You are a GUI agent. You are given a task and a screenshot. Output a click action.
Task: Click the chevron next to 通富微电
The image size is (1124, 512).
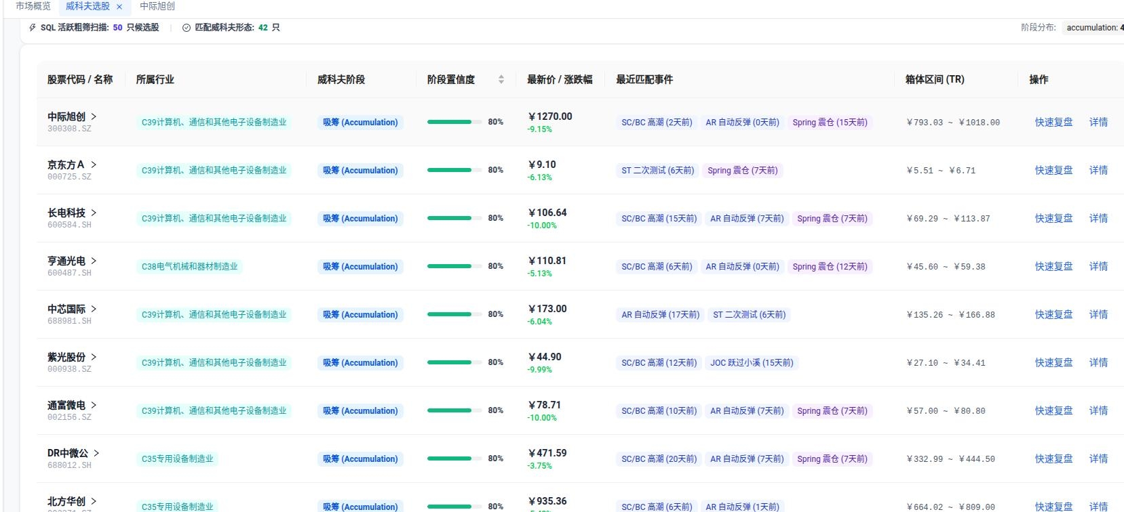94,405
